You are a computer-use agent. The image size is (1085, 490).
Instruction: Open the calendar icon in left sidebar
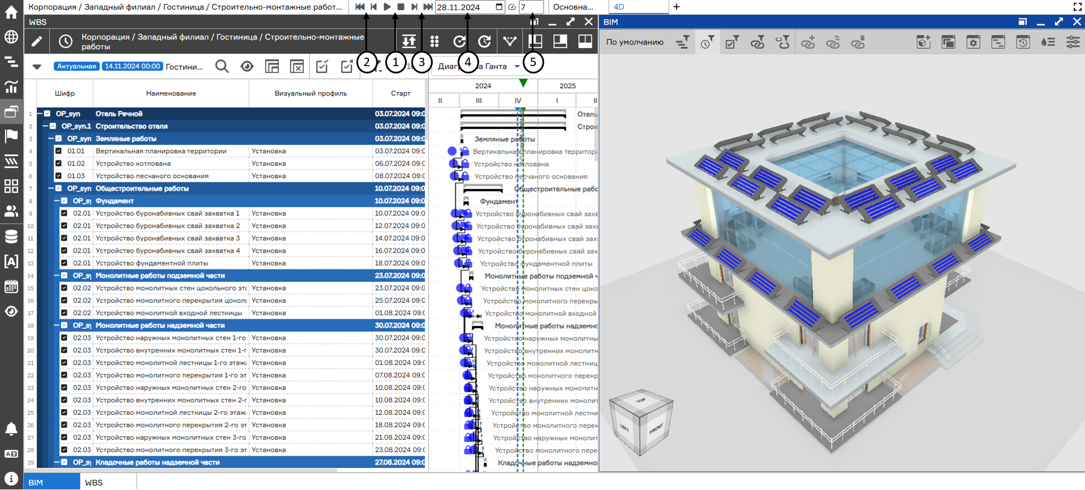click(11, 286)
